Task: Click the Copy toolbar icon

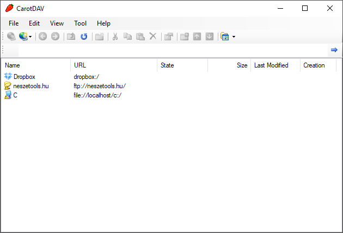Action: pos(127,36)
